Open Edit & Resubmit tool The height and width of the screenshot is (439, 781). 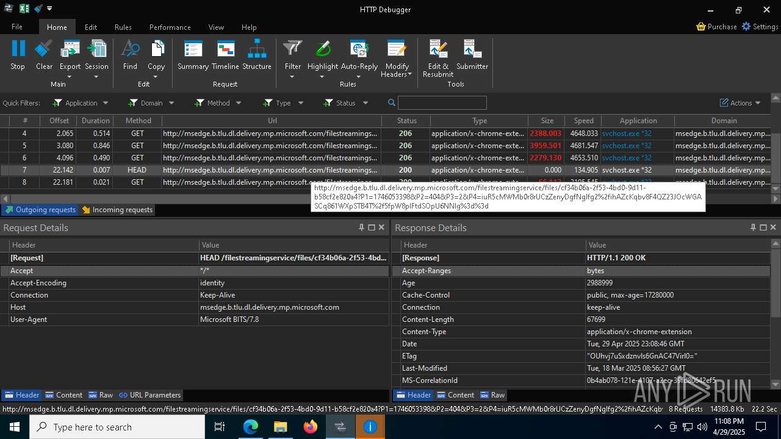[x=438, y=58]
